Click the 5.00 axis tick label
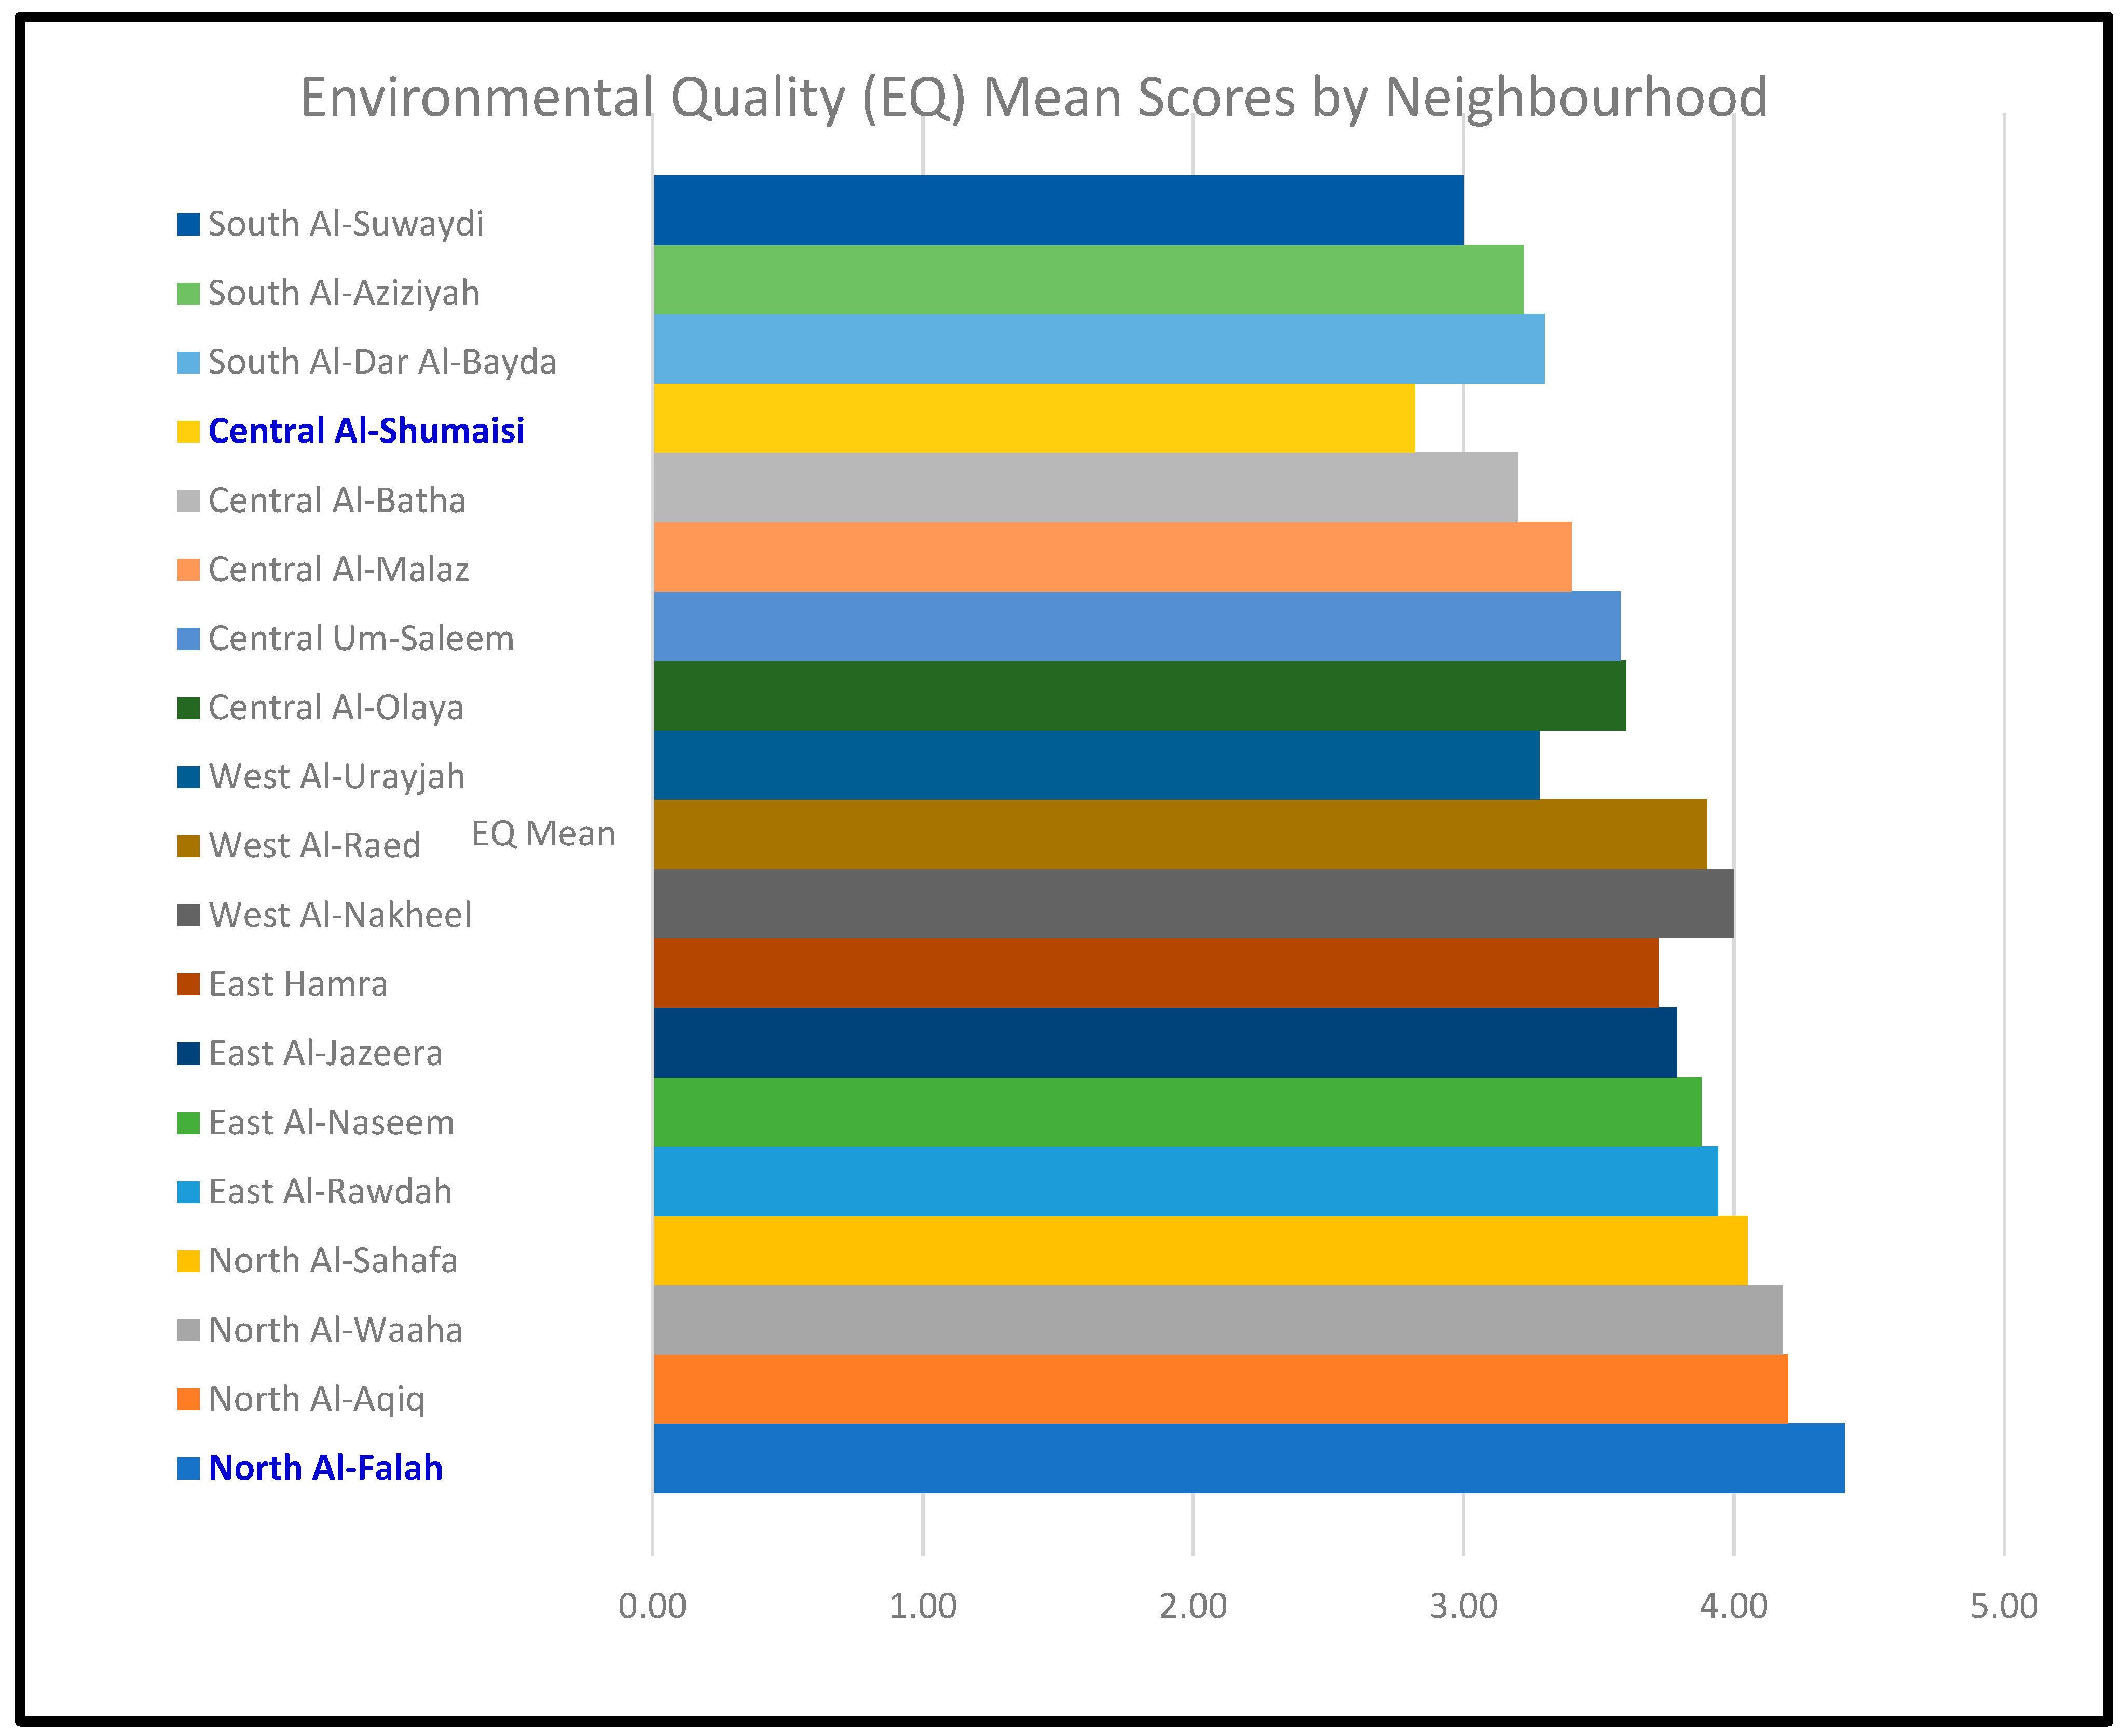This screenshot has height=1736, width=2123. pos(2004,1606)
